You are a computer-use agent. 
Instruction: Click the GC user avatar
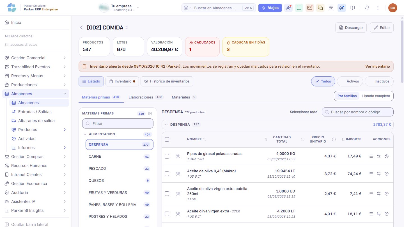pos(393,8)
